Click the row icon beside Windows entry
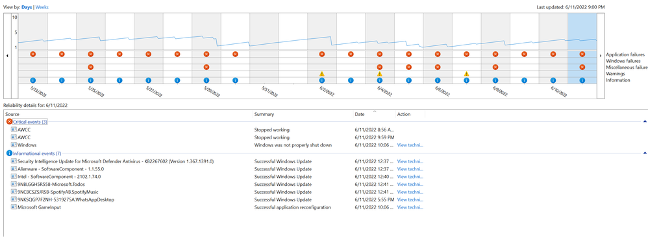The height and width of the screenshot is (252, 648). coord(14,145)
